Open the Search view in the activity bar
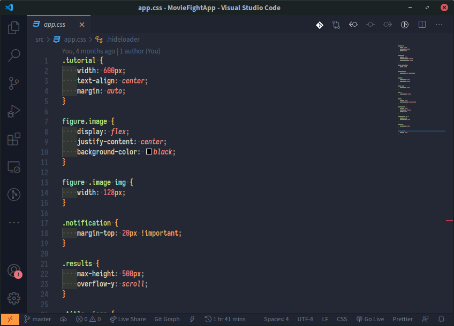Screen dimensions: 454x326 tap(13, 56)
